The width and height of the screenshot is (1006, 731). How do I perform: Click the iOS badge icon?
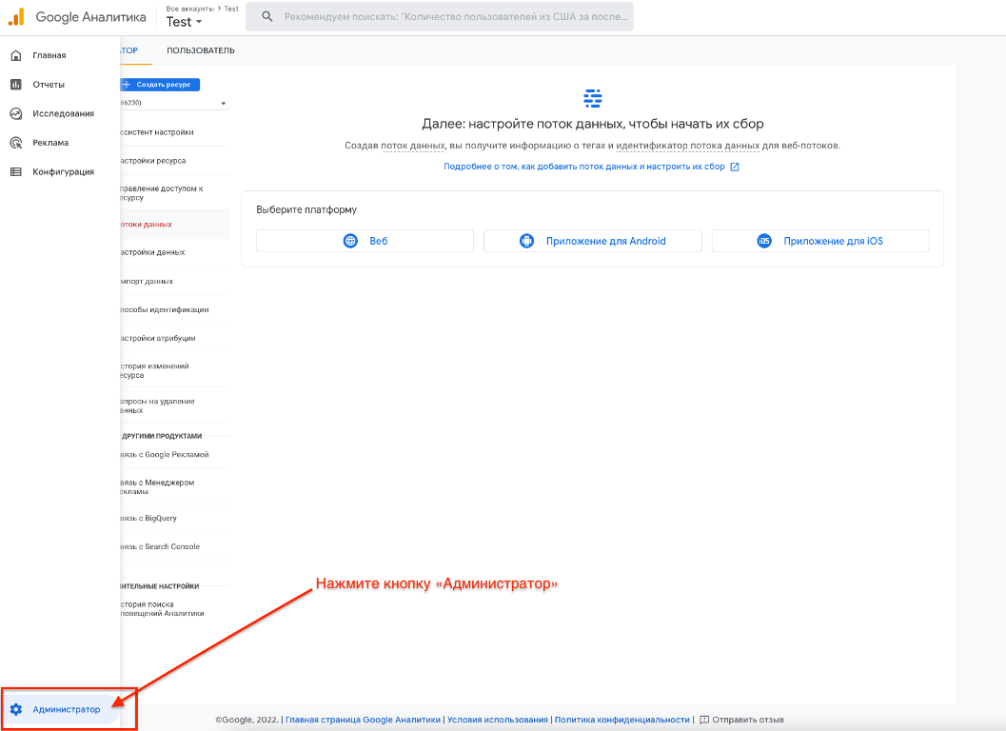(x=763, y=241)
